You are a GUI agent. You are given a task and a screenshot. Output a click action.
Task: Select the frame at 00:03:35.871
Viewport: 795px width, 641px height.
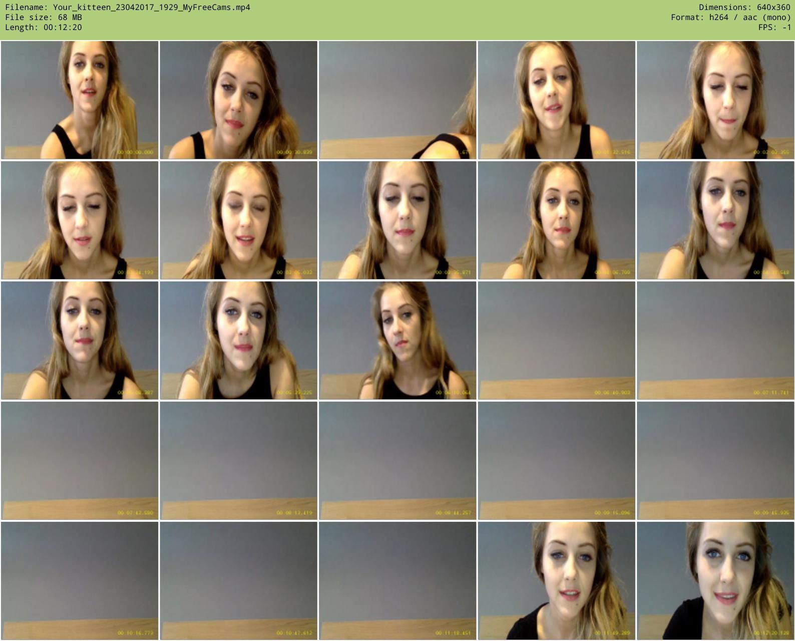tap(397, 220)
